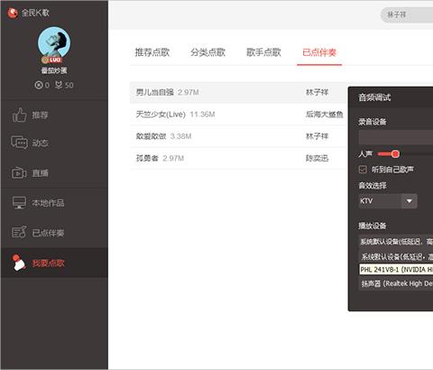Select the song 孤勇者
433x370 pixels.
click(x=147, y=158)
